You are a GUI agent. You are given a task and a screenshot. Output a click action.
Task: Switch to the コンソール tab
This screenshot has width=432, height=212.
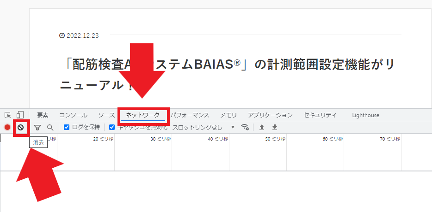pos(73,115)
